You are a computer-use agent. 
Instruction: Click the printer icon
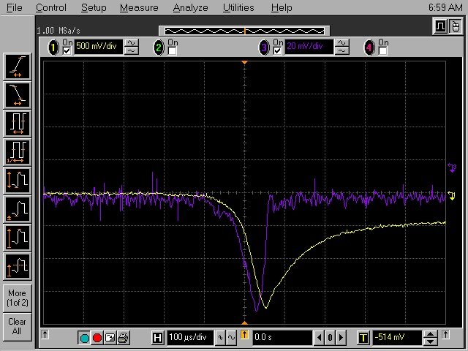click(123, 338)
